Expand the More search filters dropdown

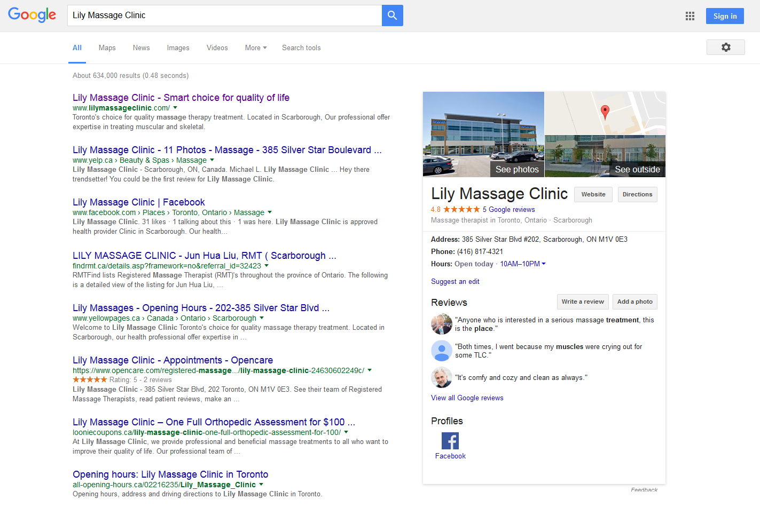coord(256,48)
